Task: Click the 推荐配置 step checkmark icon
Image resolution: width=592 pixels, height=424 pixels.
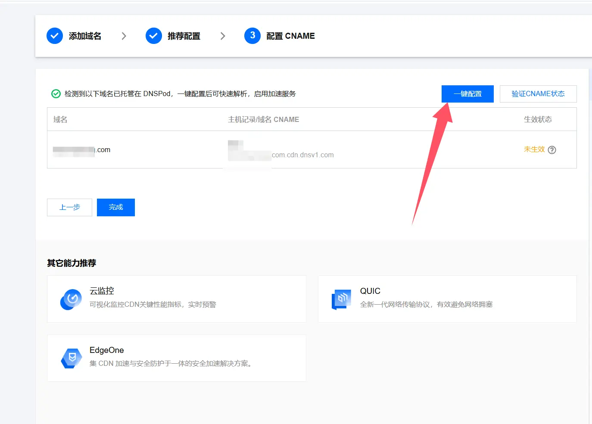Action: pos(154,36)
